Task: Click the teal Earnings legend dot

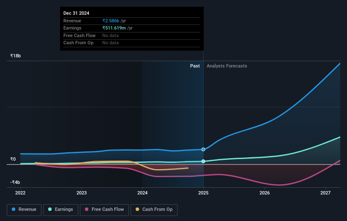Action: [x=50, y=209]
